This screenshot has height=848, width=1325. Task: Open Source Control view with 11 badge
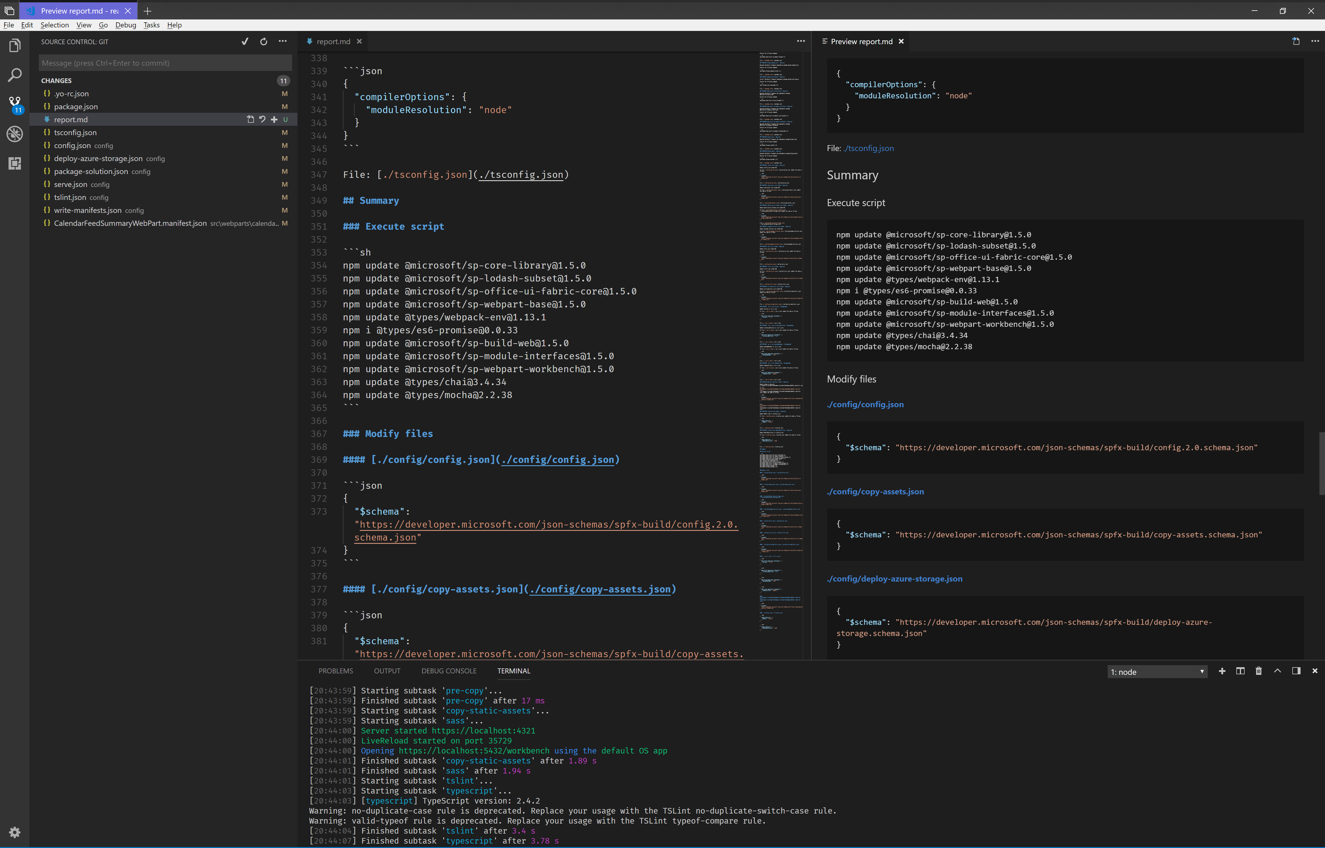pyautogui.click(x=15, y=105)
